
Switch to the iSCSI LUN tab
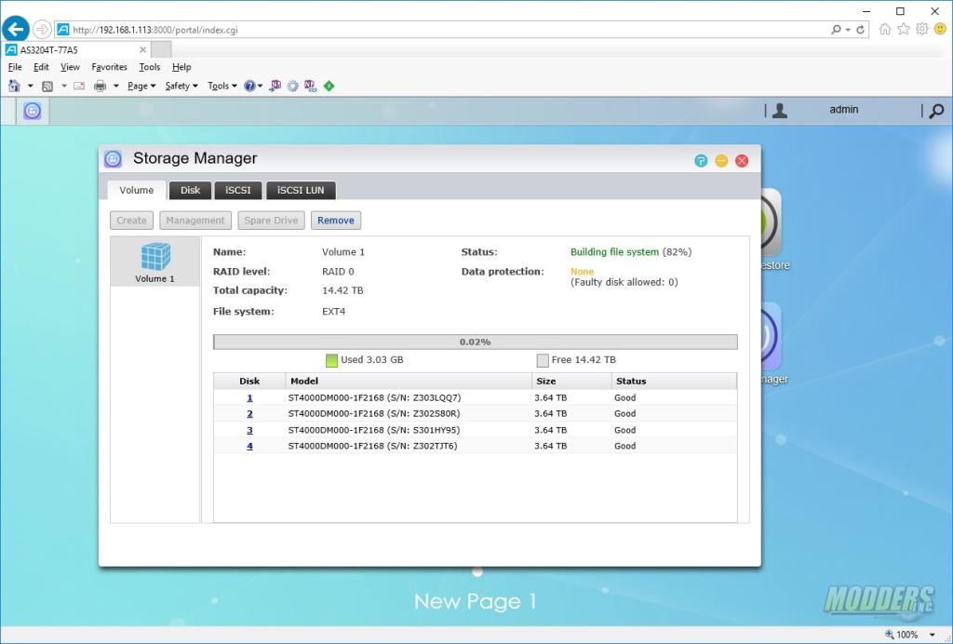click(x=301, y=190)
